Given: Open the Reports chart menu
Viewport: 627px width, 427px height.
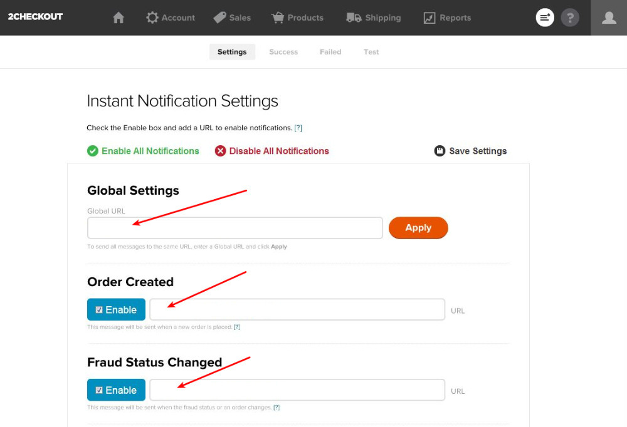Looking at the screenshot, I should (447, 18).
